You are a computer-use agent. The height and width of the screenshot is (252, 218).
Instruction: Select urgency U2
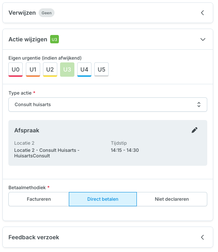50,70
